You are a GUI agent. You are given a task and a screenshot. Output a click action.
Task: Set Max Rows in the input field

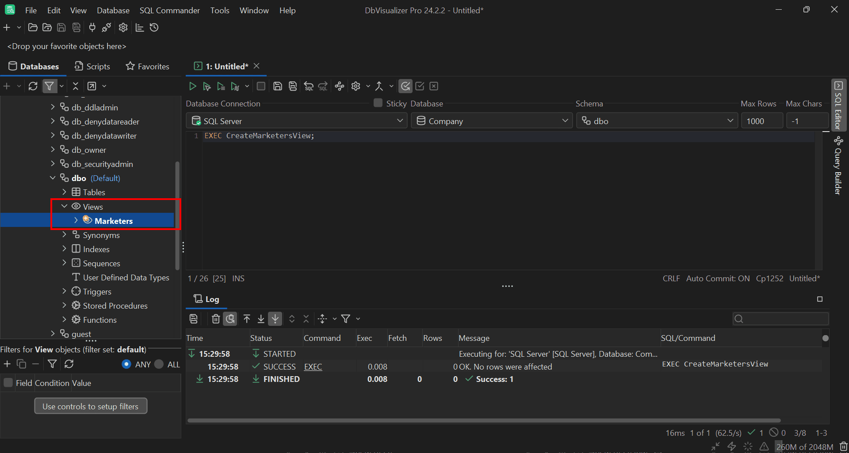coord(761,121)
